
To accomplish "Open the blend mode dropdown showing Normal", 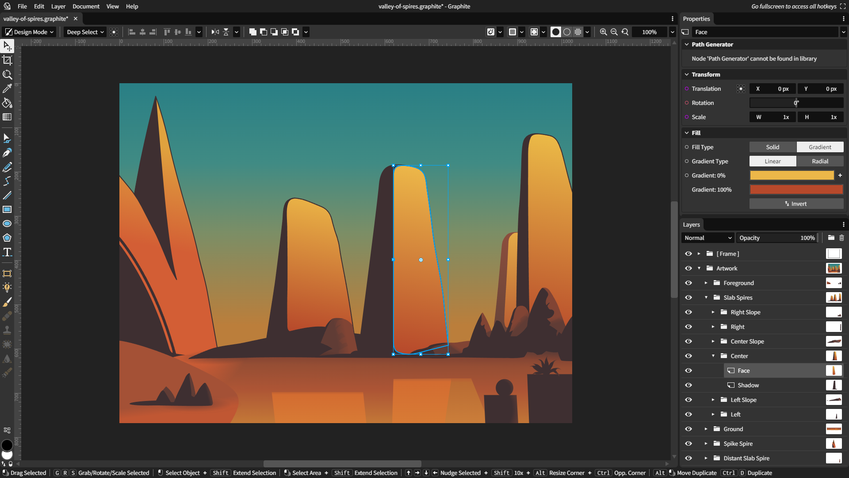I will 707,238.
